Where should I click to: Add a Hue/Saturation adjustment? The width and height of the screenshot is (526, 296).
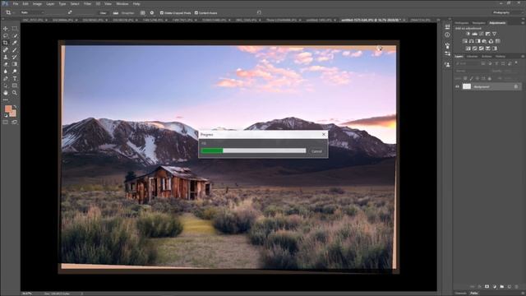[x=465, y=41]
